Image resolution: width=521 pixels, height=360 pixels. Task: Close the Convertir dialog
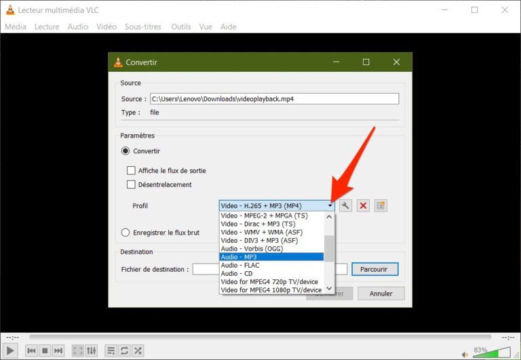point(396,62)
